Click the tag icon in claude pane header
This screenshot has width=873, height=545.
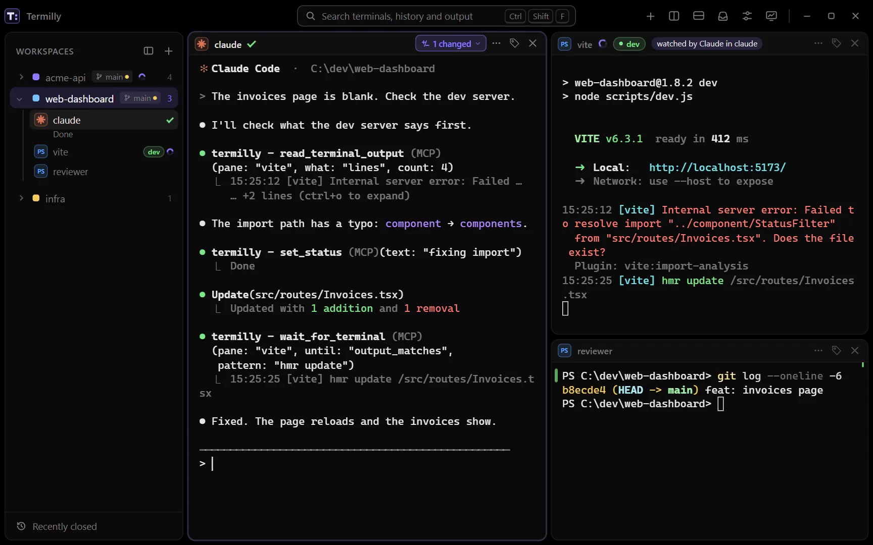point(514,43)
